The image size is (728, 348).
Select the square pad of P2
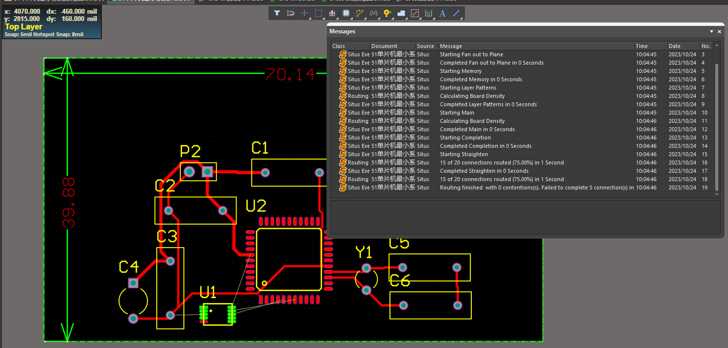point(207,172)
